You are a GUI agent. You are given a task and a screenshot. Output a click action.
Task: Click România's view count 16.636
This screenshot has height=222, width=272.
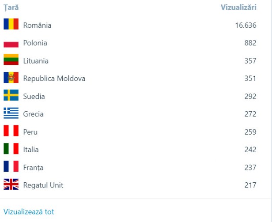pos(246,25)
